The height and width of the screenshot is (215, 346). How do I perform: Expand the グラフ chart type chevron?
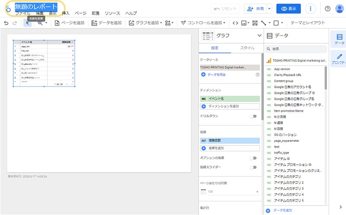coord(259,35)
